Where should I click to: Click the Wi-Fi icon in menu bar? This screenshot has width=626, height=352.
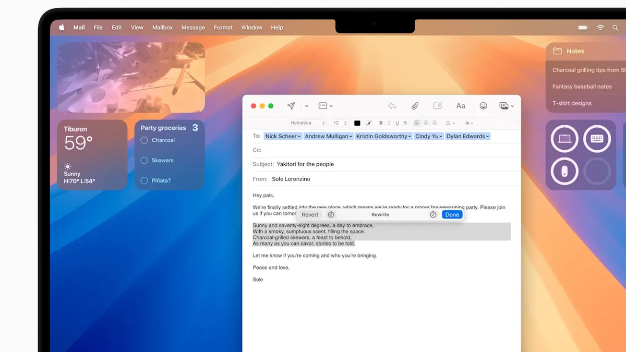pos(600,28)
